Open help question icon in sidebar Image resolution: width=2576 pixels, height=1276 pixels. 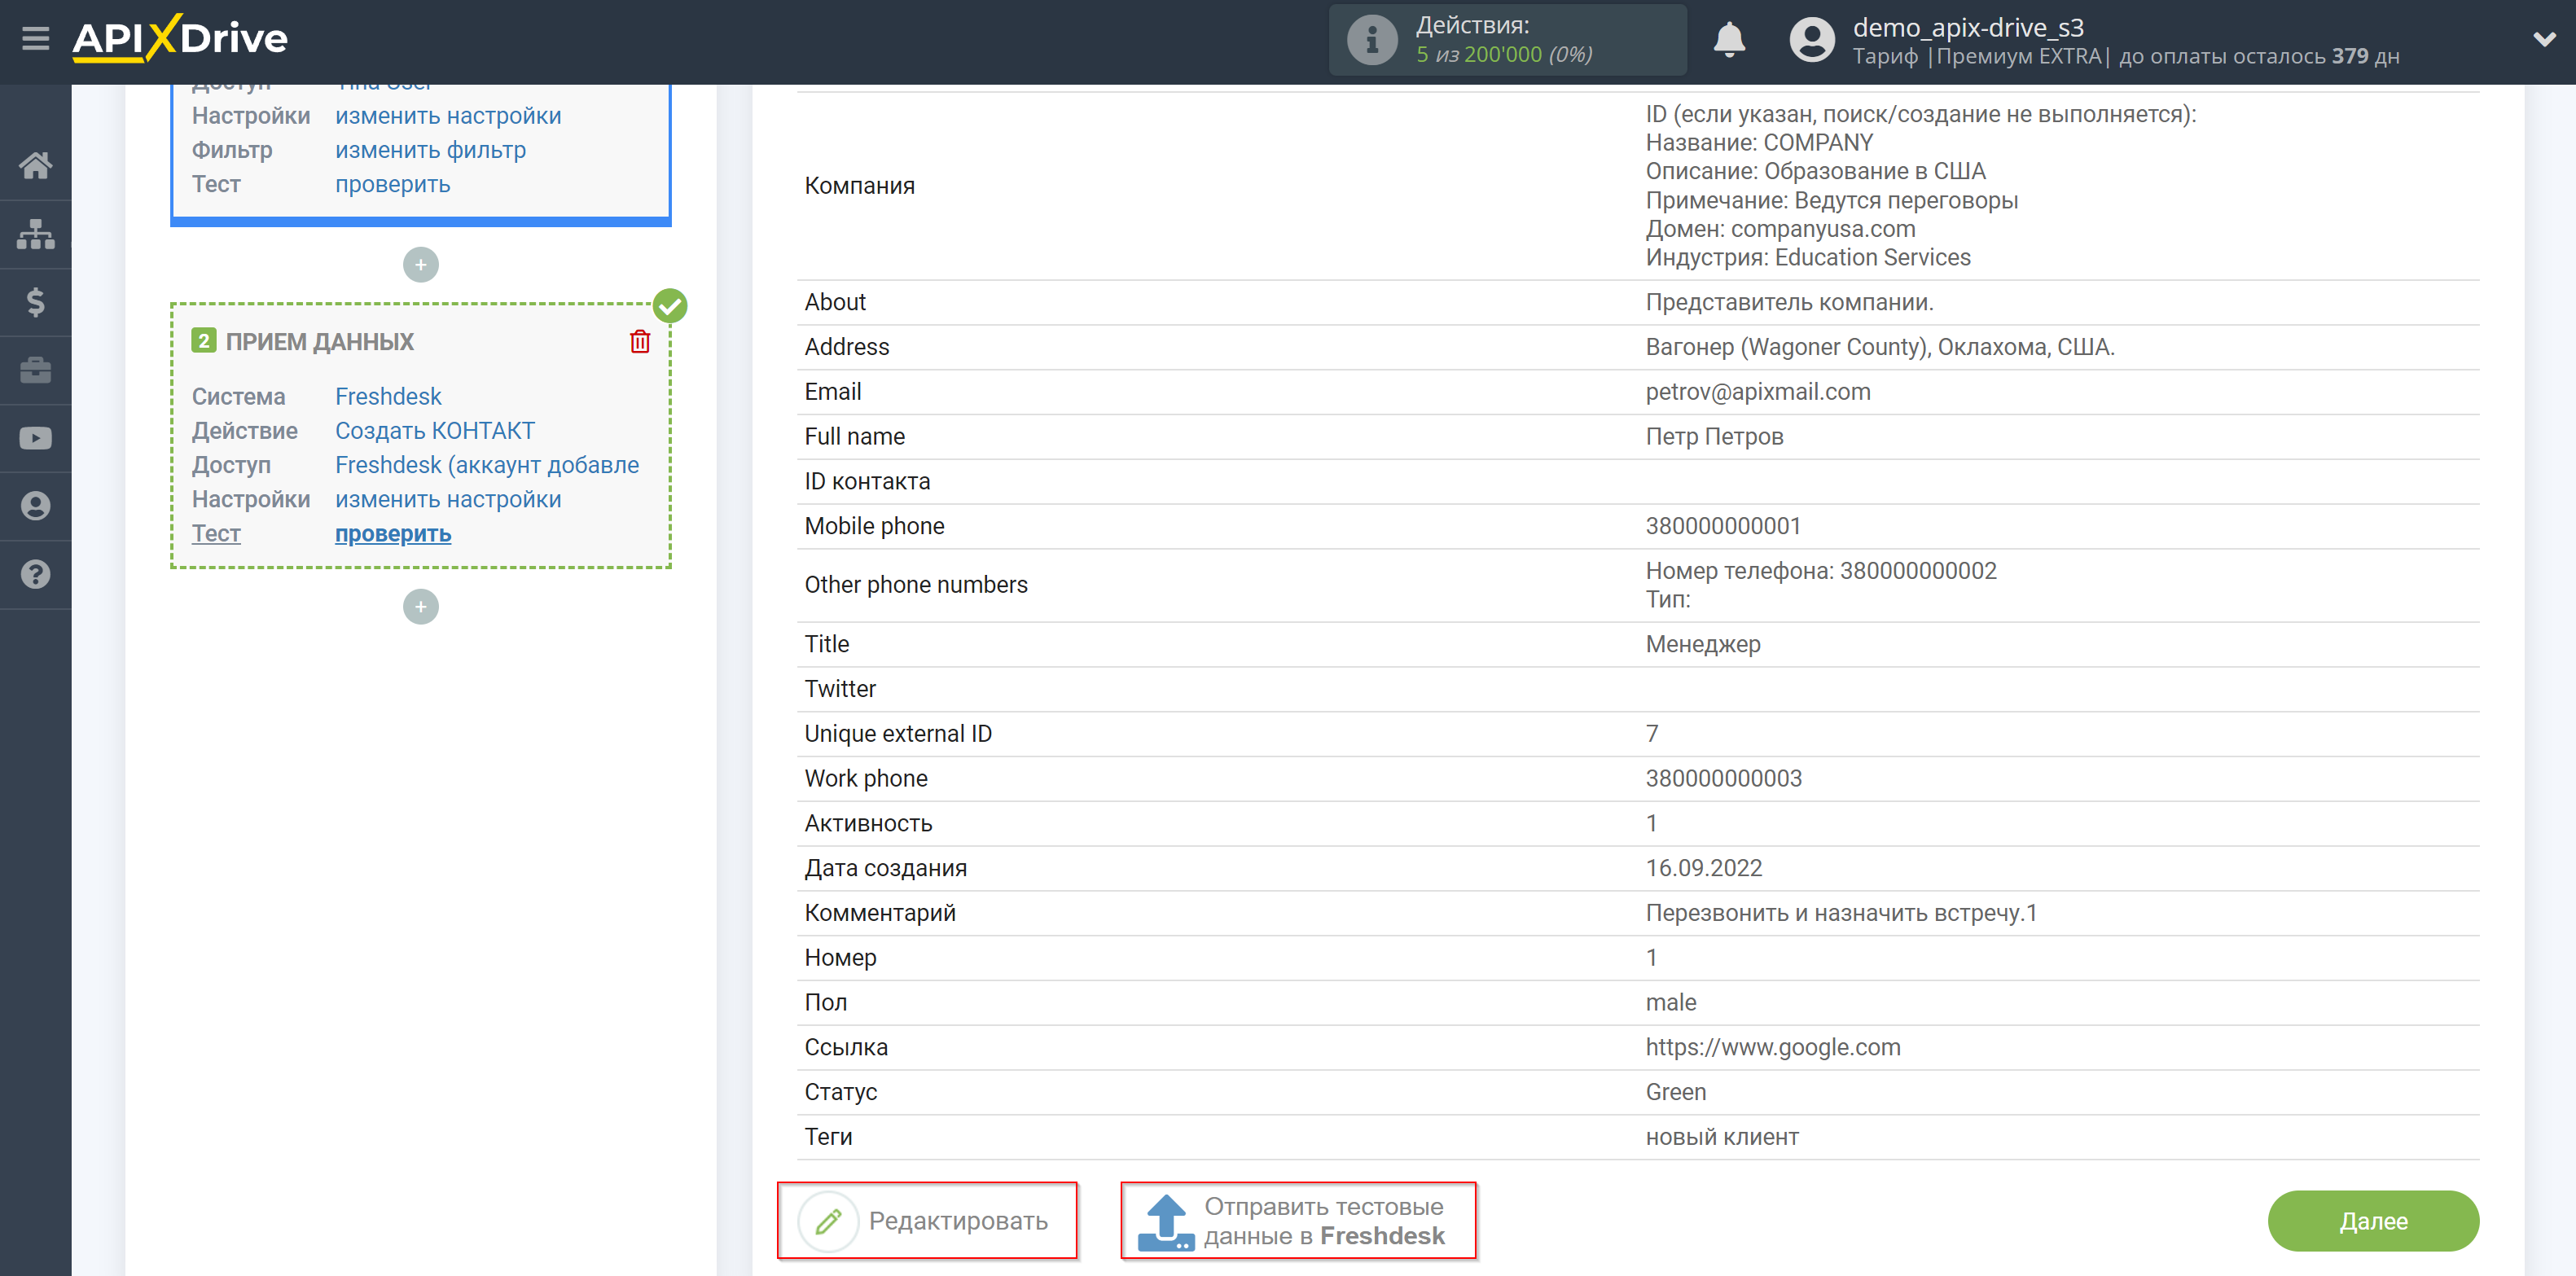point(36,574)
